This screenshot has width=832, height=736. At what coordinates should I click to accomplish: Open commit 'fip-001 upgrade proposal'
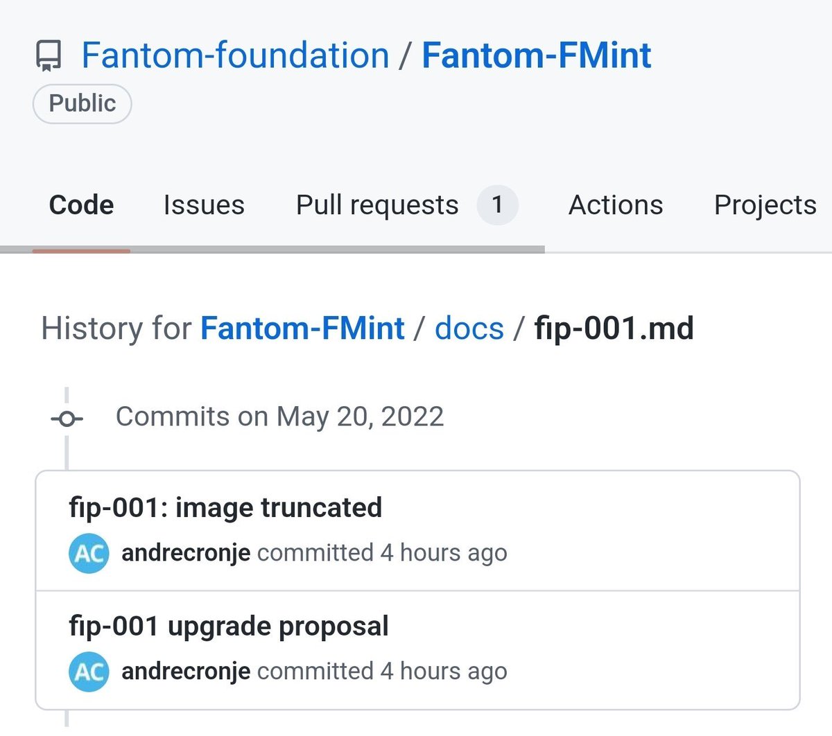tap(229, 626)
